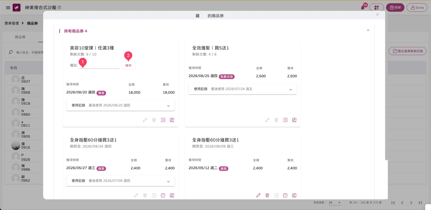Click note edit icon on 美容10堂課 card

pos(172,120)
